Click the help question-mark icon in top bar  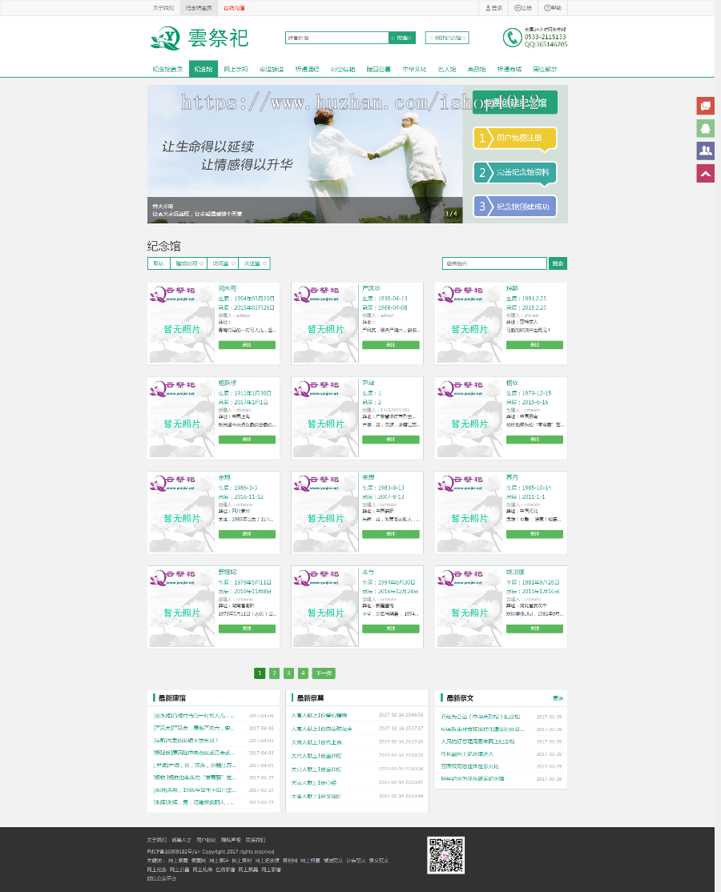(548, 8)
